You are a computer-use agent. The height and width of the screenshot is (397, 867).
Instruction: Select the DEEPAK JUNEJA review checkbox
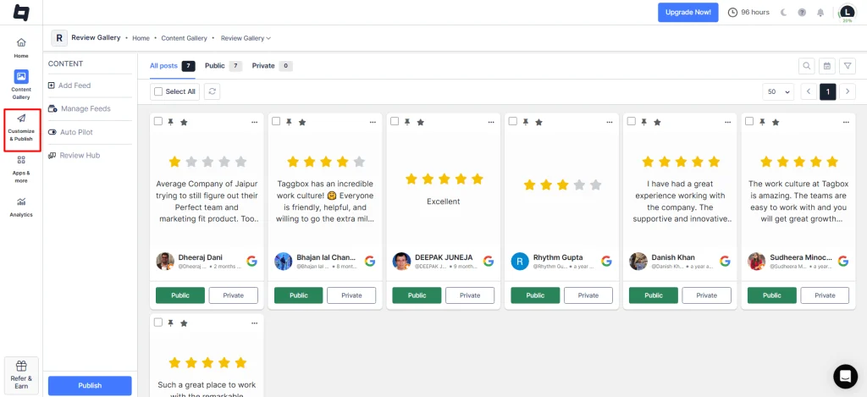(395, 121)
